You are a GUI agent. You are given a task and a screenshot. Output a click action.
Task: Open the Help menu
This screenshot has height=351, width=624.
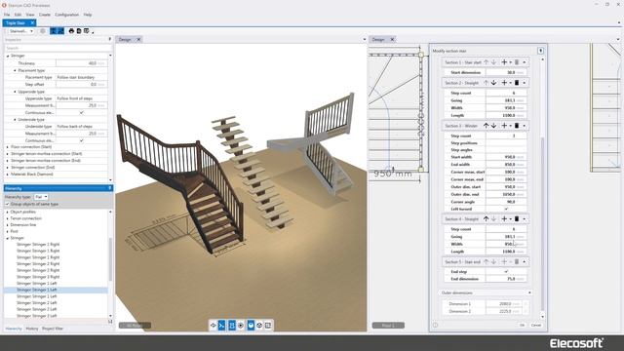tap(88, 15)
